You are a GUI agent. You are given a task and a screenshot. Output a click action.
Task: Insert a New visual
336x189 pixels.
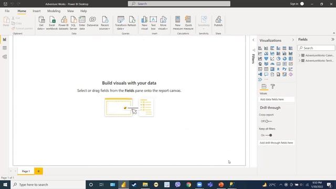144,23
